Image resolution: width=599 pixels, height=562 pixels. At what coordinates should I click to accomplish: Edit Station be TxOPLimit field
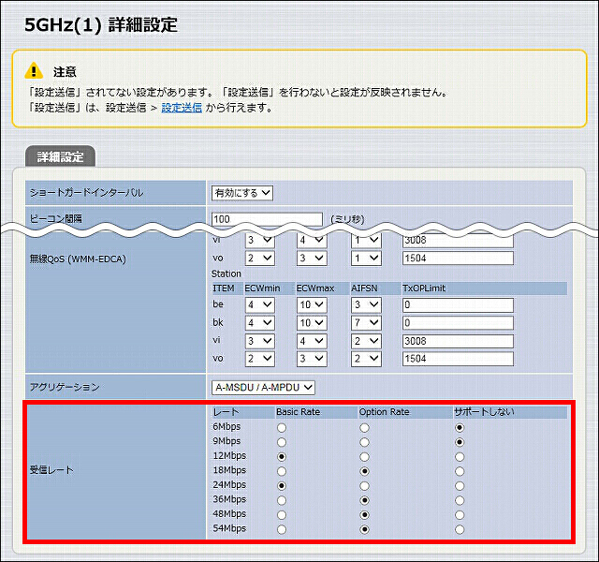tap(458, 305)
